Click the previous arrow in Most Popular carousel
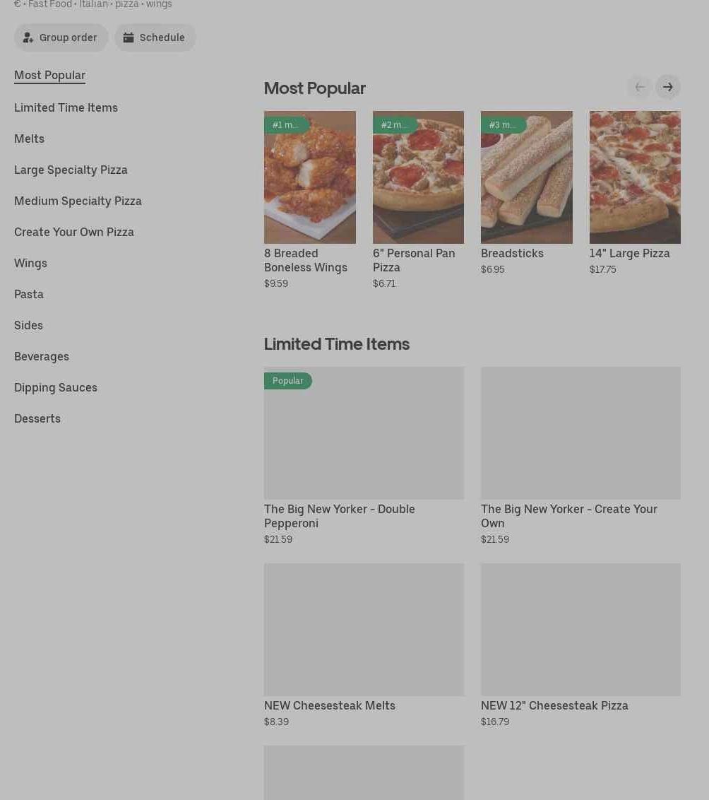This screenshot has height=800, width=709. (639, 87)
